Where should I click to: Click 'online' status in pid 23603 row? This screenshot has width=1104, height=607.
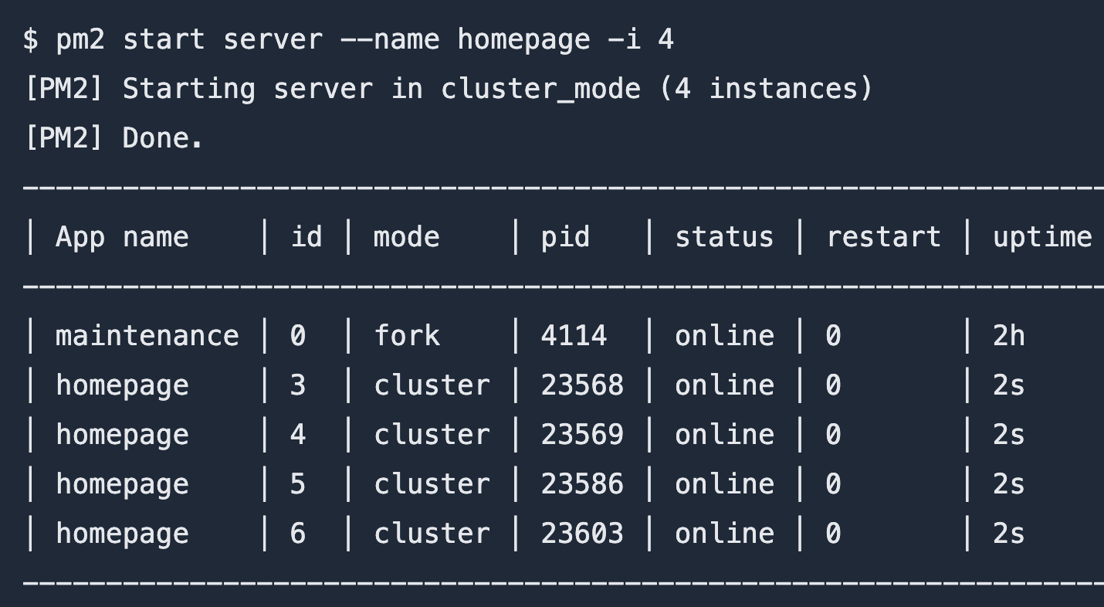pyautogui.click(x=724, y=534)
